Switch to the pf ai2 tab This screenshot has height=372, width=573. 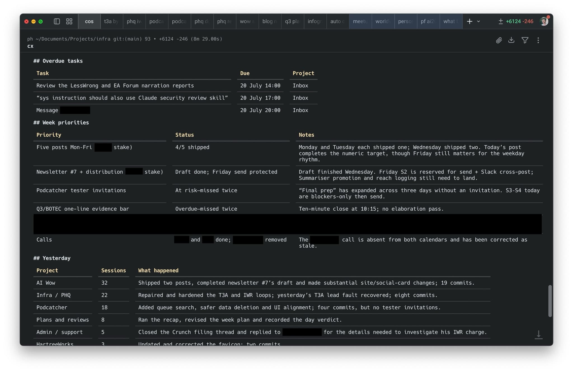click(428, 21)
